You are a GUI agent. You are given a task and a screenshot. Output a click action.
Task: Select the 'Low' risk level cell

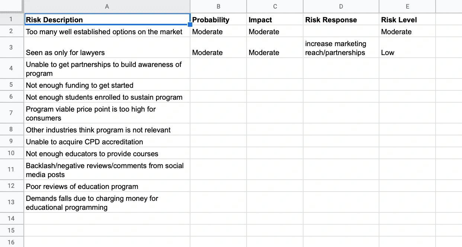coord(407,47)
